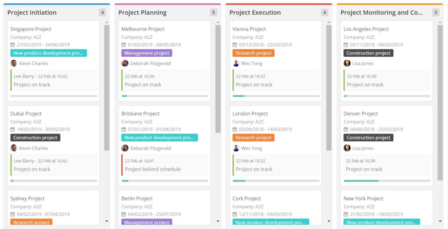The image size is (448, 229).
Task: Click Kevin Charles avatar on Singapore Project
Action: tap(14, 63)
